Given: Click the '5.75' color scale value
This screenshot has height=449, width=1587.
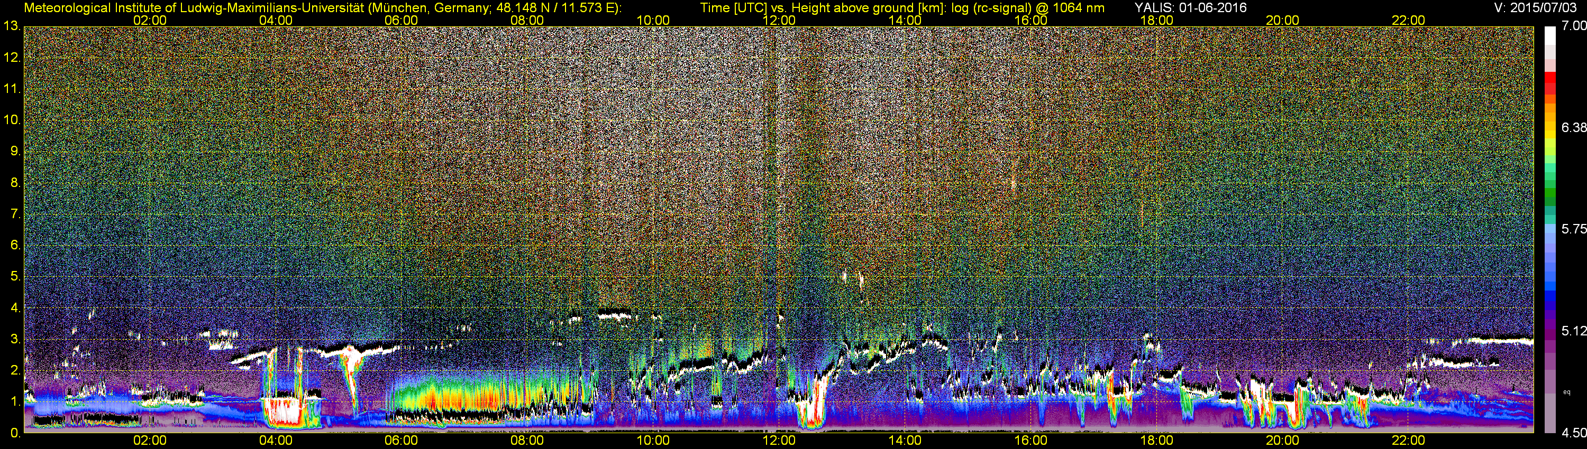Looking at the screenshot, I should [1574, 229].
